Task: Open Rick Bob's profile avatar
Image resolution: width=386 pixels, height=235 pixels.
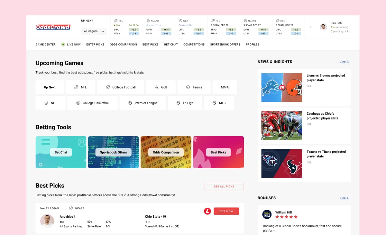Action: (323, 27)
